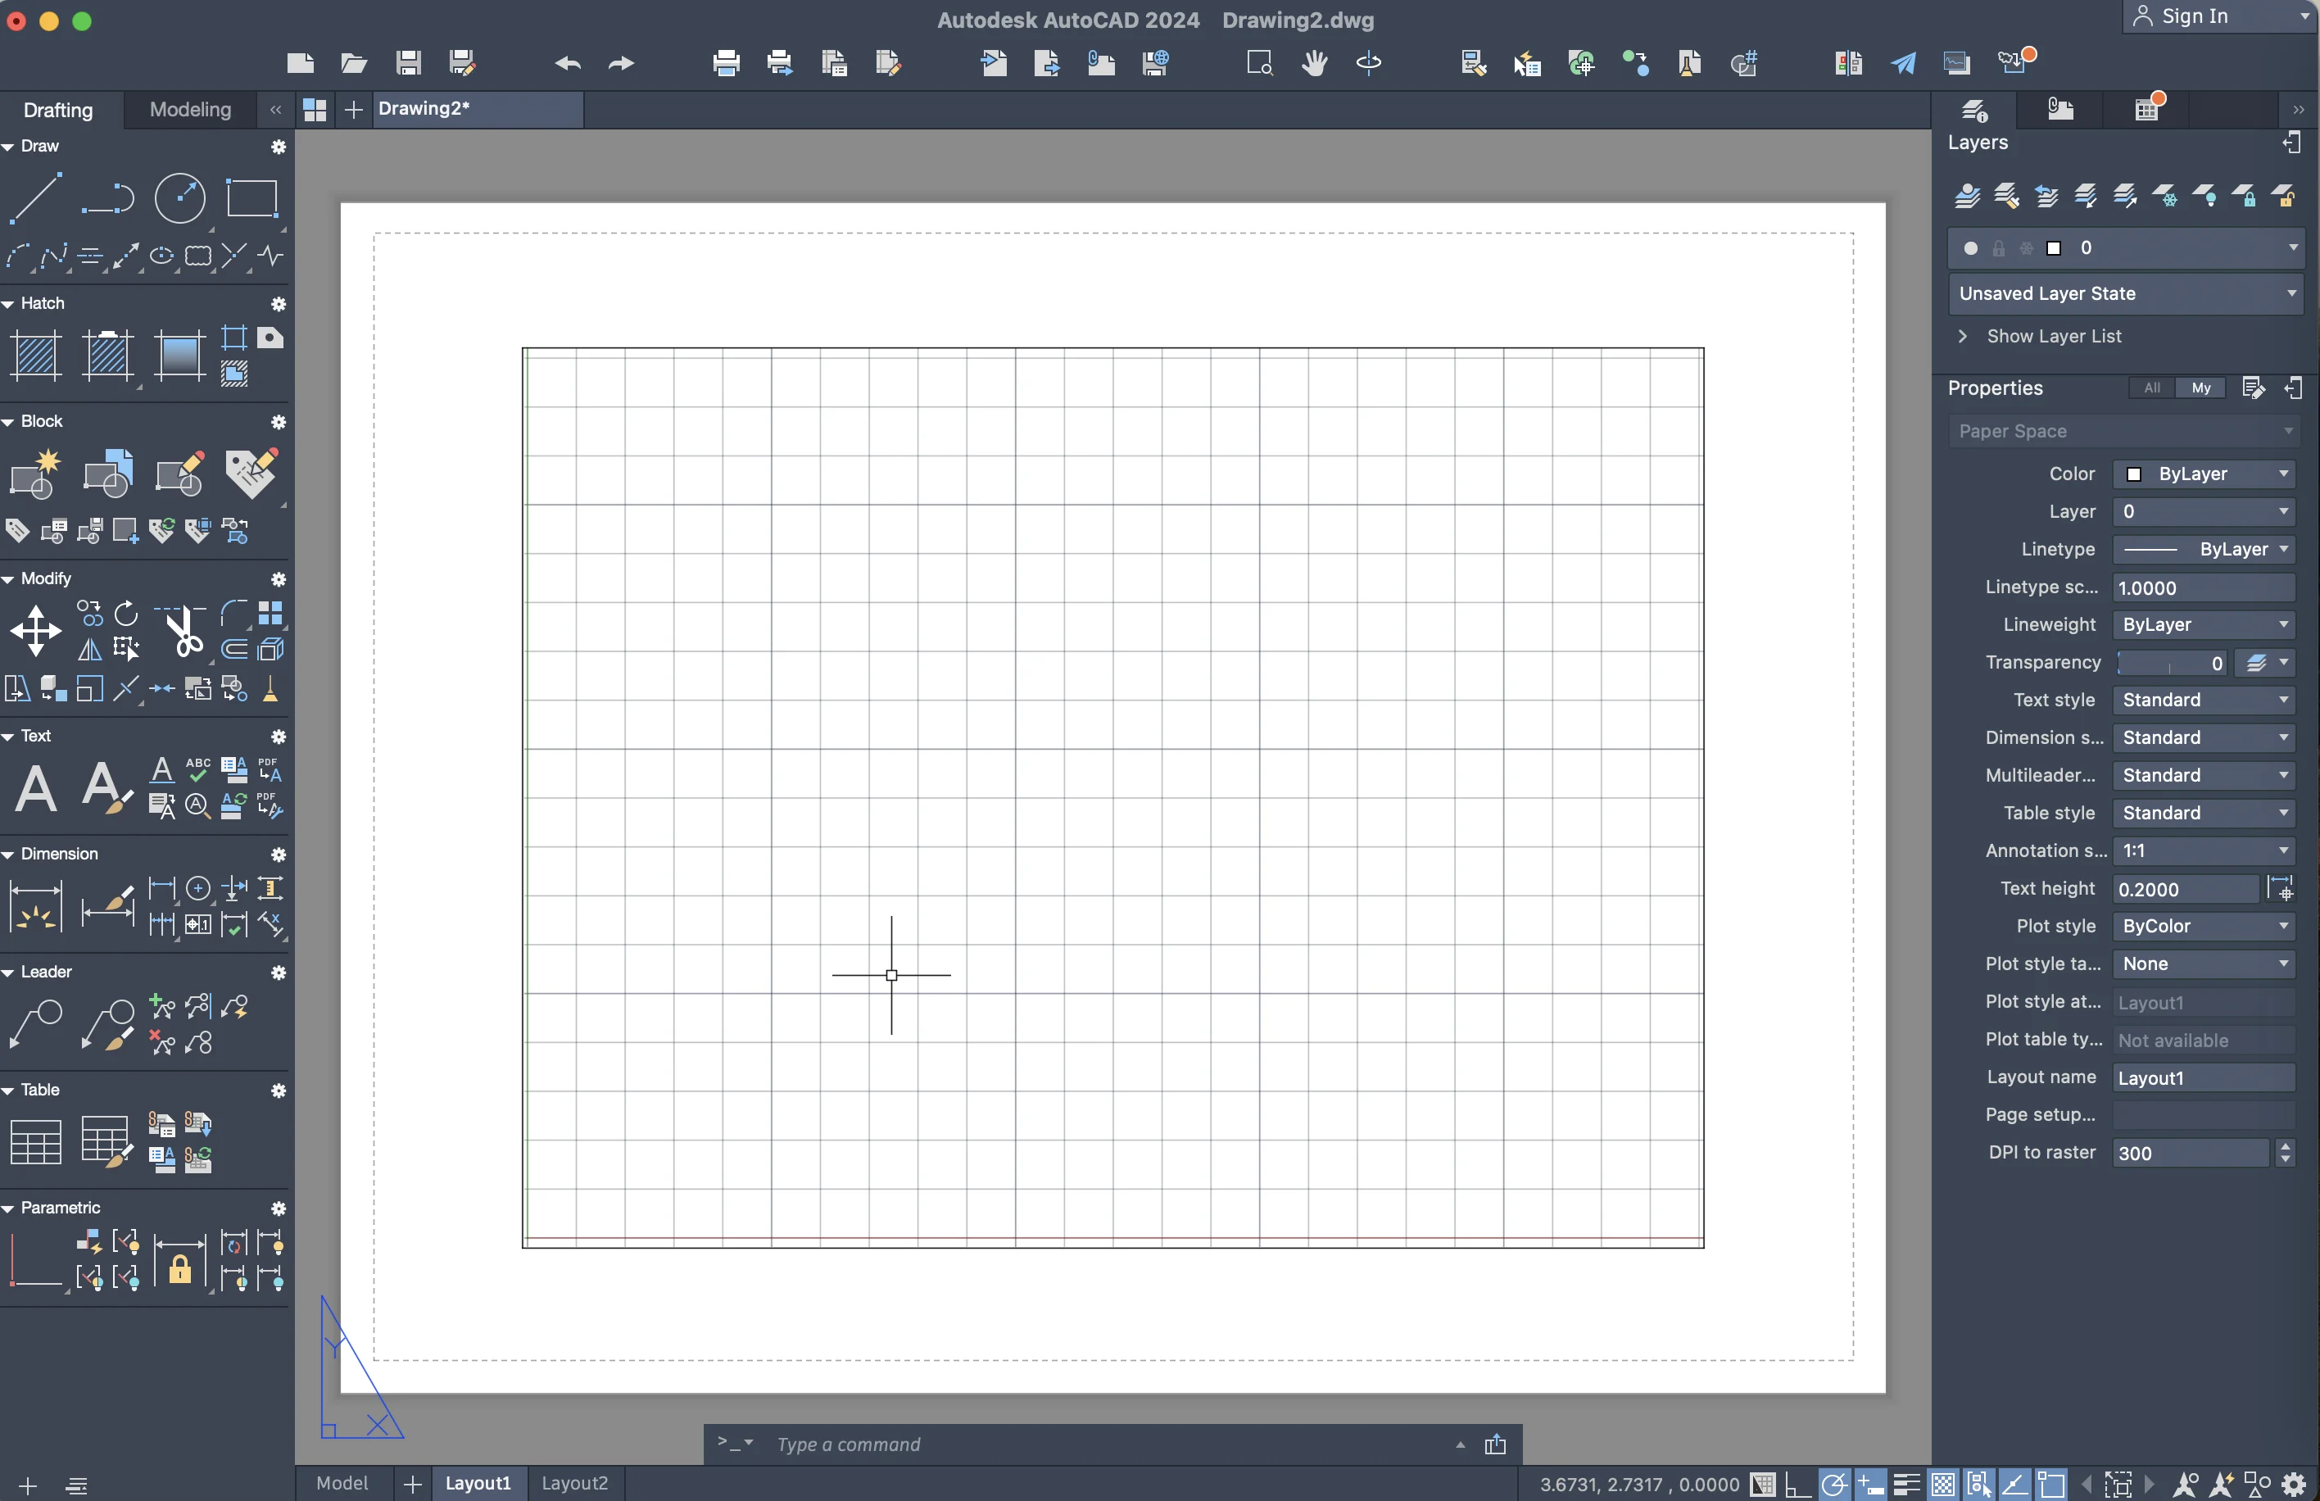This screenshot has height=1501, width=2320.
Task: Toggle layer 0 lock icon
Action: click(1998, 248)
